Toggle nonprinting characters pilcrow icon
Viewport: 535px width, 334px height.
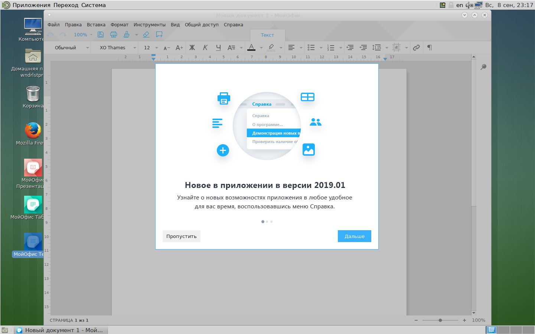pyautogui.click(x=429, y=47)
